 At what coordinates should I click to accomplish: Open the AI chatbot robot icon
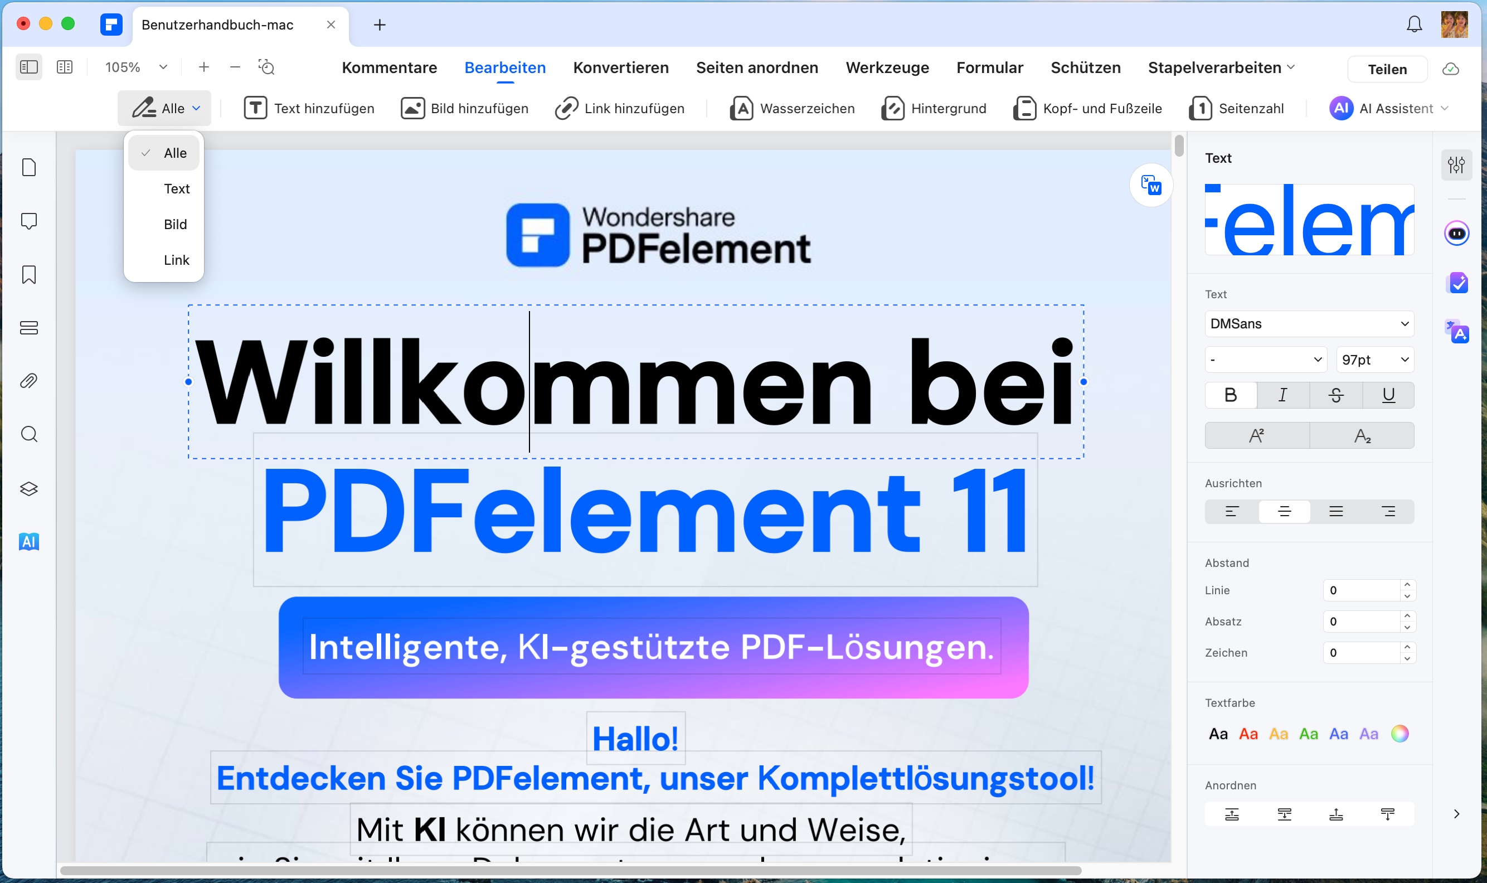1456,233
